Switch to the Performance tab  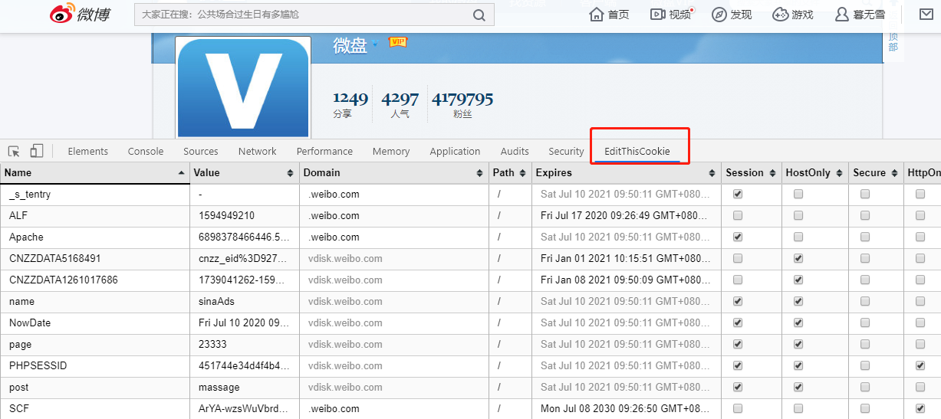324,151
